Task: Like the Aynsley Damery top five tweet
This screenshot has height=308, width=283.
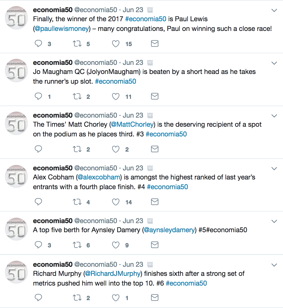Action: 116,245
